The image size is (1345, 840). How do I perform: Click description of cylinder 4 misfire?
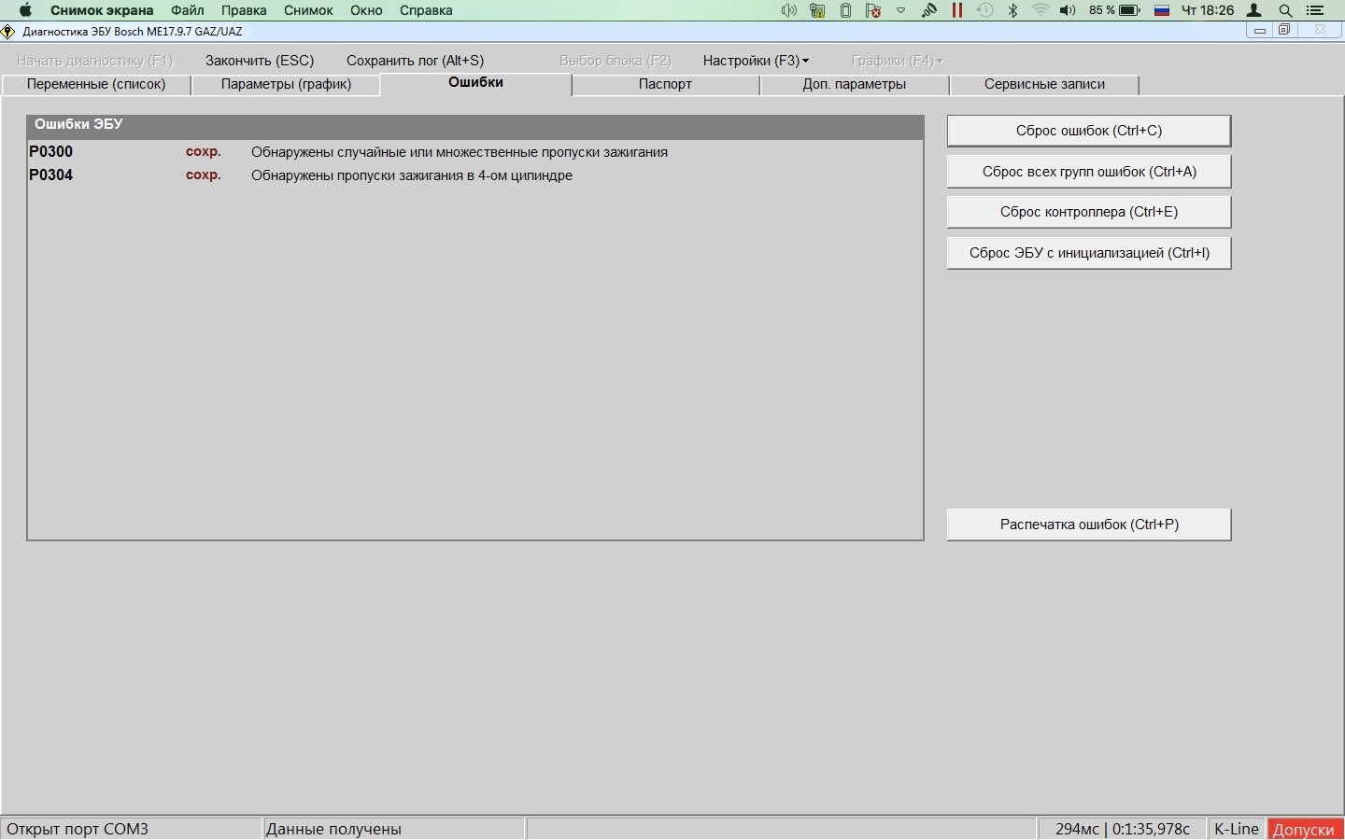point(412,175)
